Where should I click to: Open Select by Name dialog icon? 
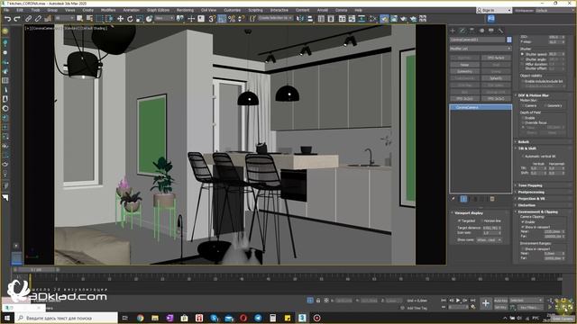(x=89, y=19)
